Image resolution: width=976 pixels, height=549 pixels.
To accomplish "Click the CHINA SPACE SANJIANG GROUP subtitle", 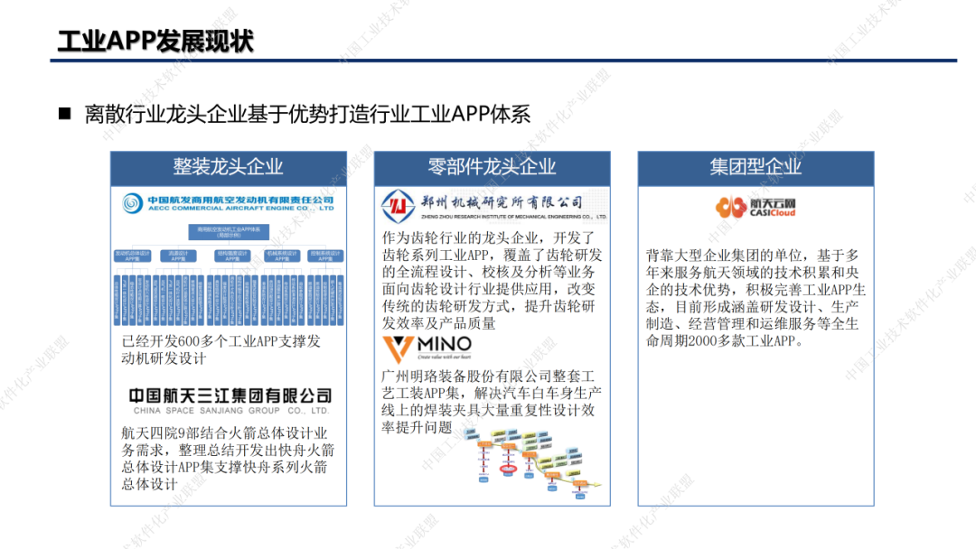I will pos(230,411).
